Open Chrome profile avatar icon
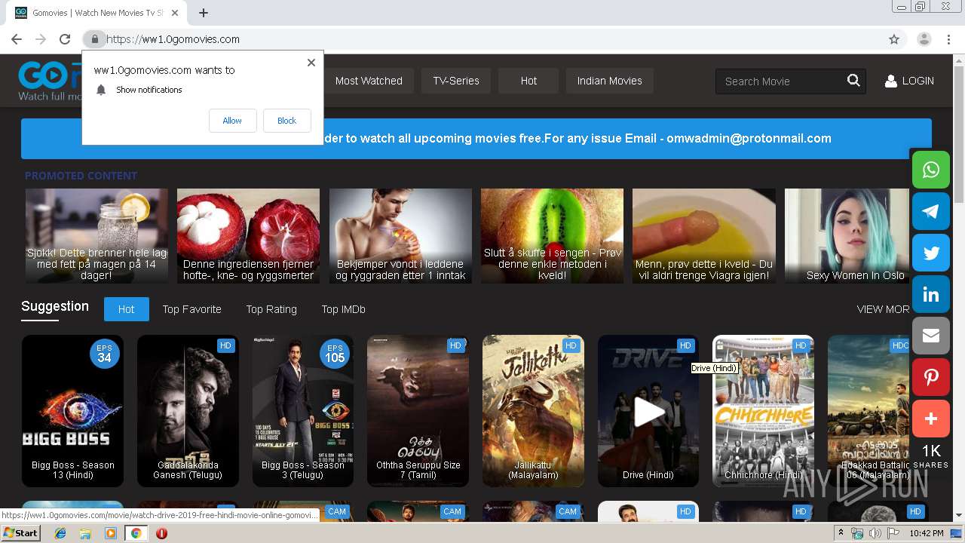The height and width of the screenshot is (543, 965). pos(924,39)
